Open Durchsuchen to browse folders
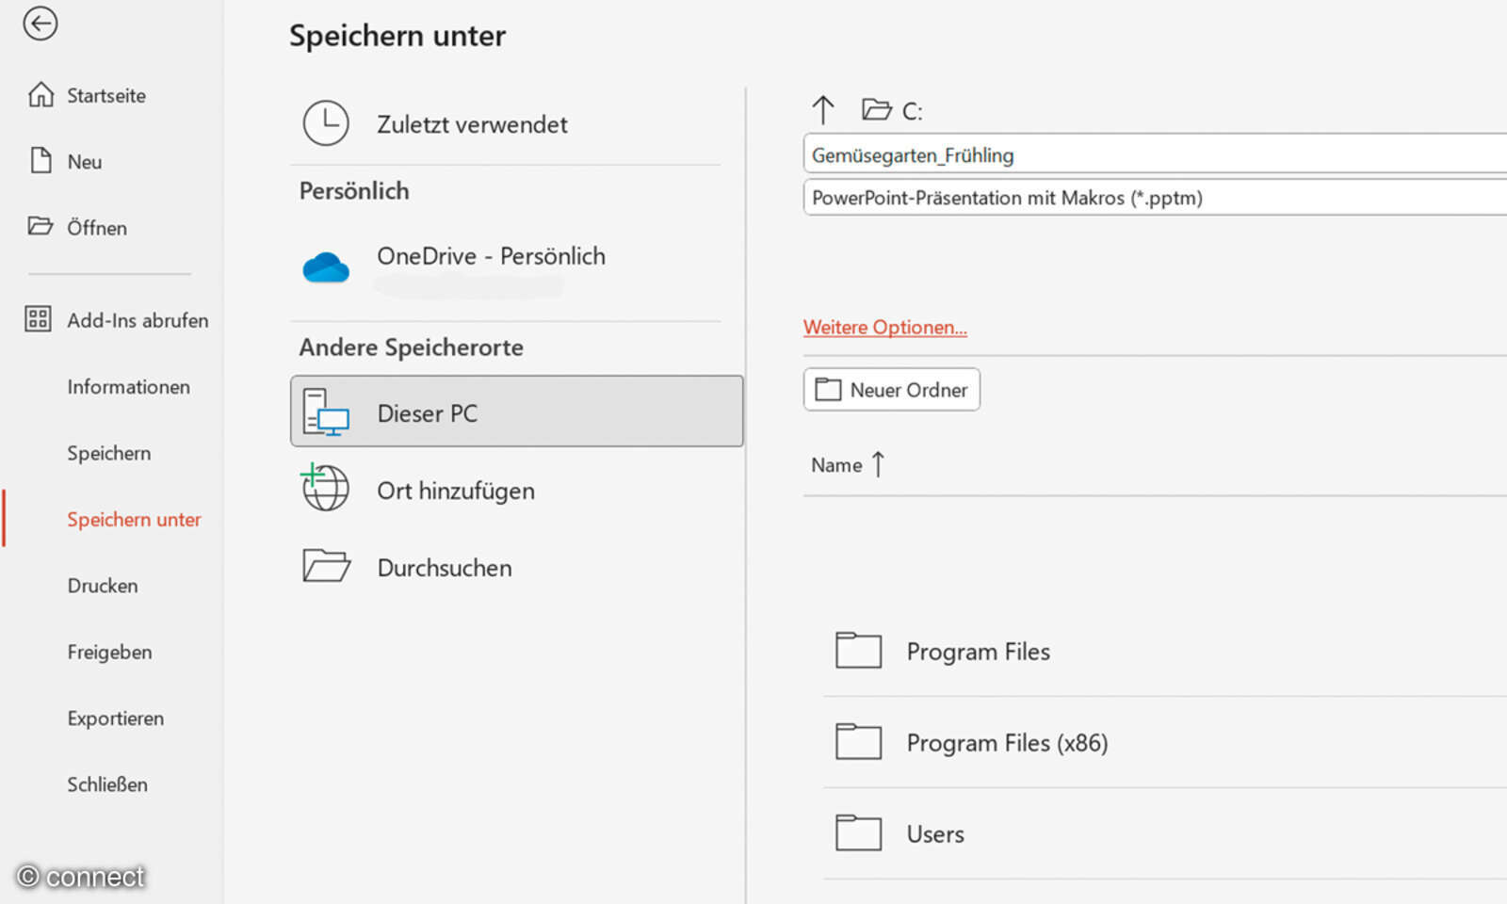The image size is (1507, 904). [444, 567]
